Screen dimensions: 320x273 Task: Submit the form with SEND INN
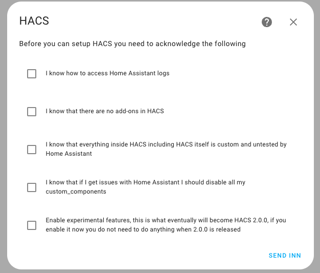click(285, 256)
